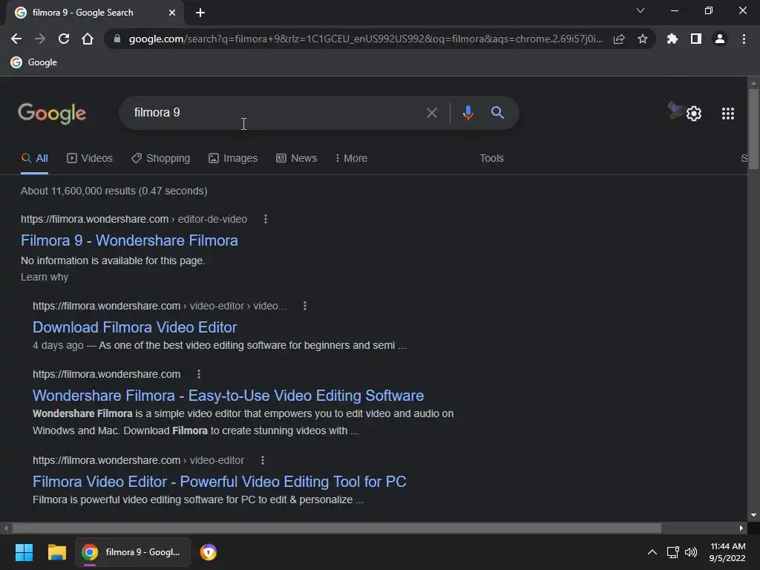Image resolution: width=760 pixels, height=570 pixels.
Task: Open the volume tray icon
Action: coord(691,552)
